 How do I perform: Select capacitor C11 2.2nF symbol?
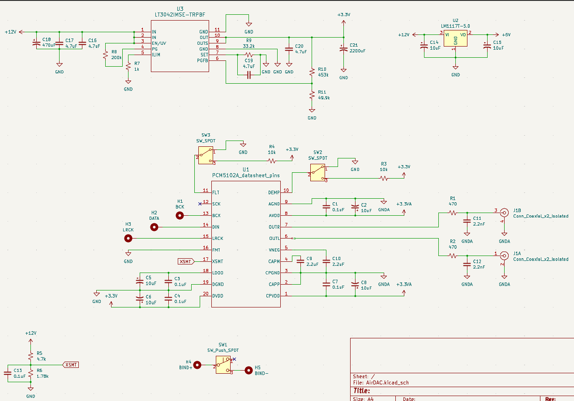coord(467,221)
